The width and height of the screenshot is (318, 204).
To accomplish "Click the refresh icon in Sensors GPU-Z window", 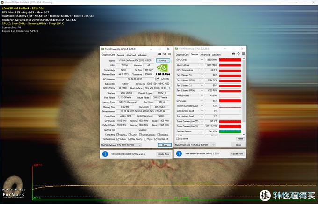I will [x=238, y=54].
